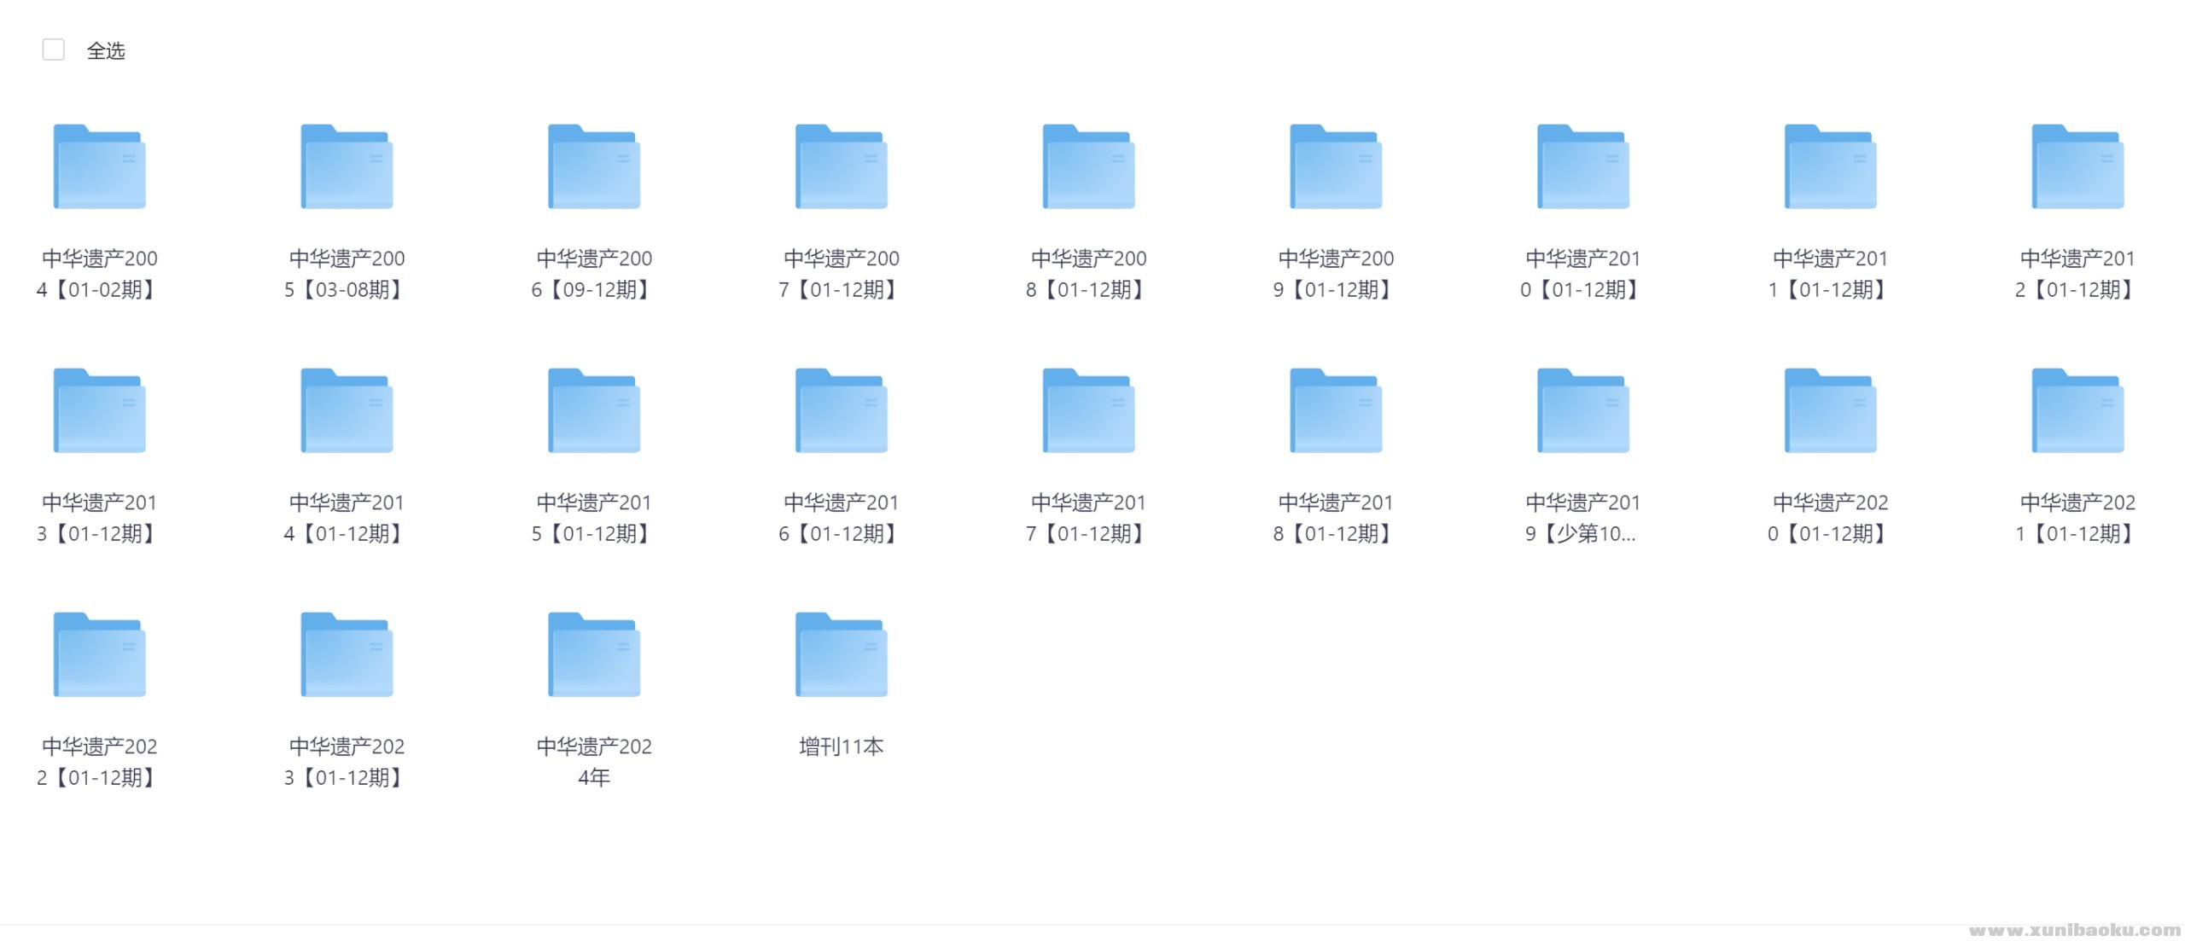The height and width of the screenshot is (941, 2185).
Task: Open the 中华遗产2012【01-12期】 folder icon
Action: coord(2077,167)
